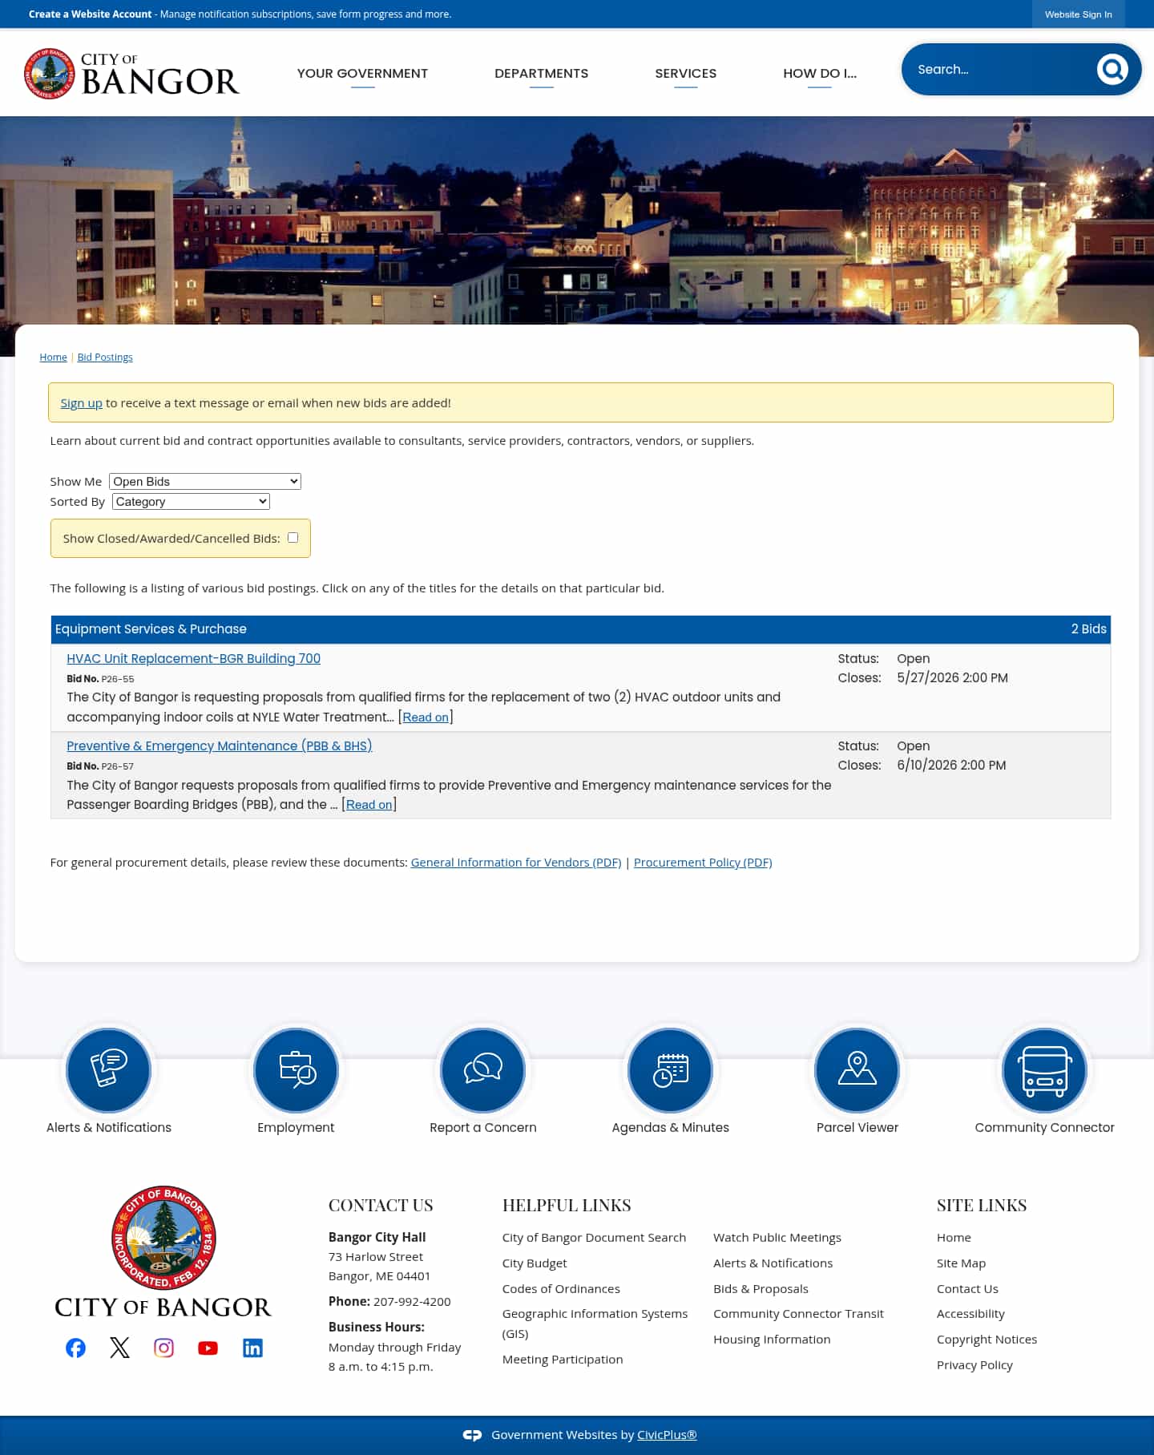The image size is (1154, 1455).
Task: Go to the Home breadcrumb link
Action: pos(54,357)
